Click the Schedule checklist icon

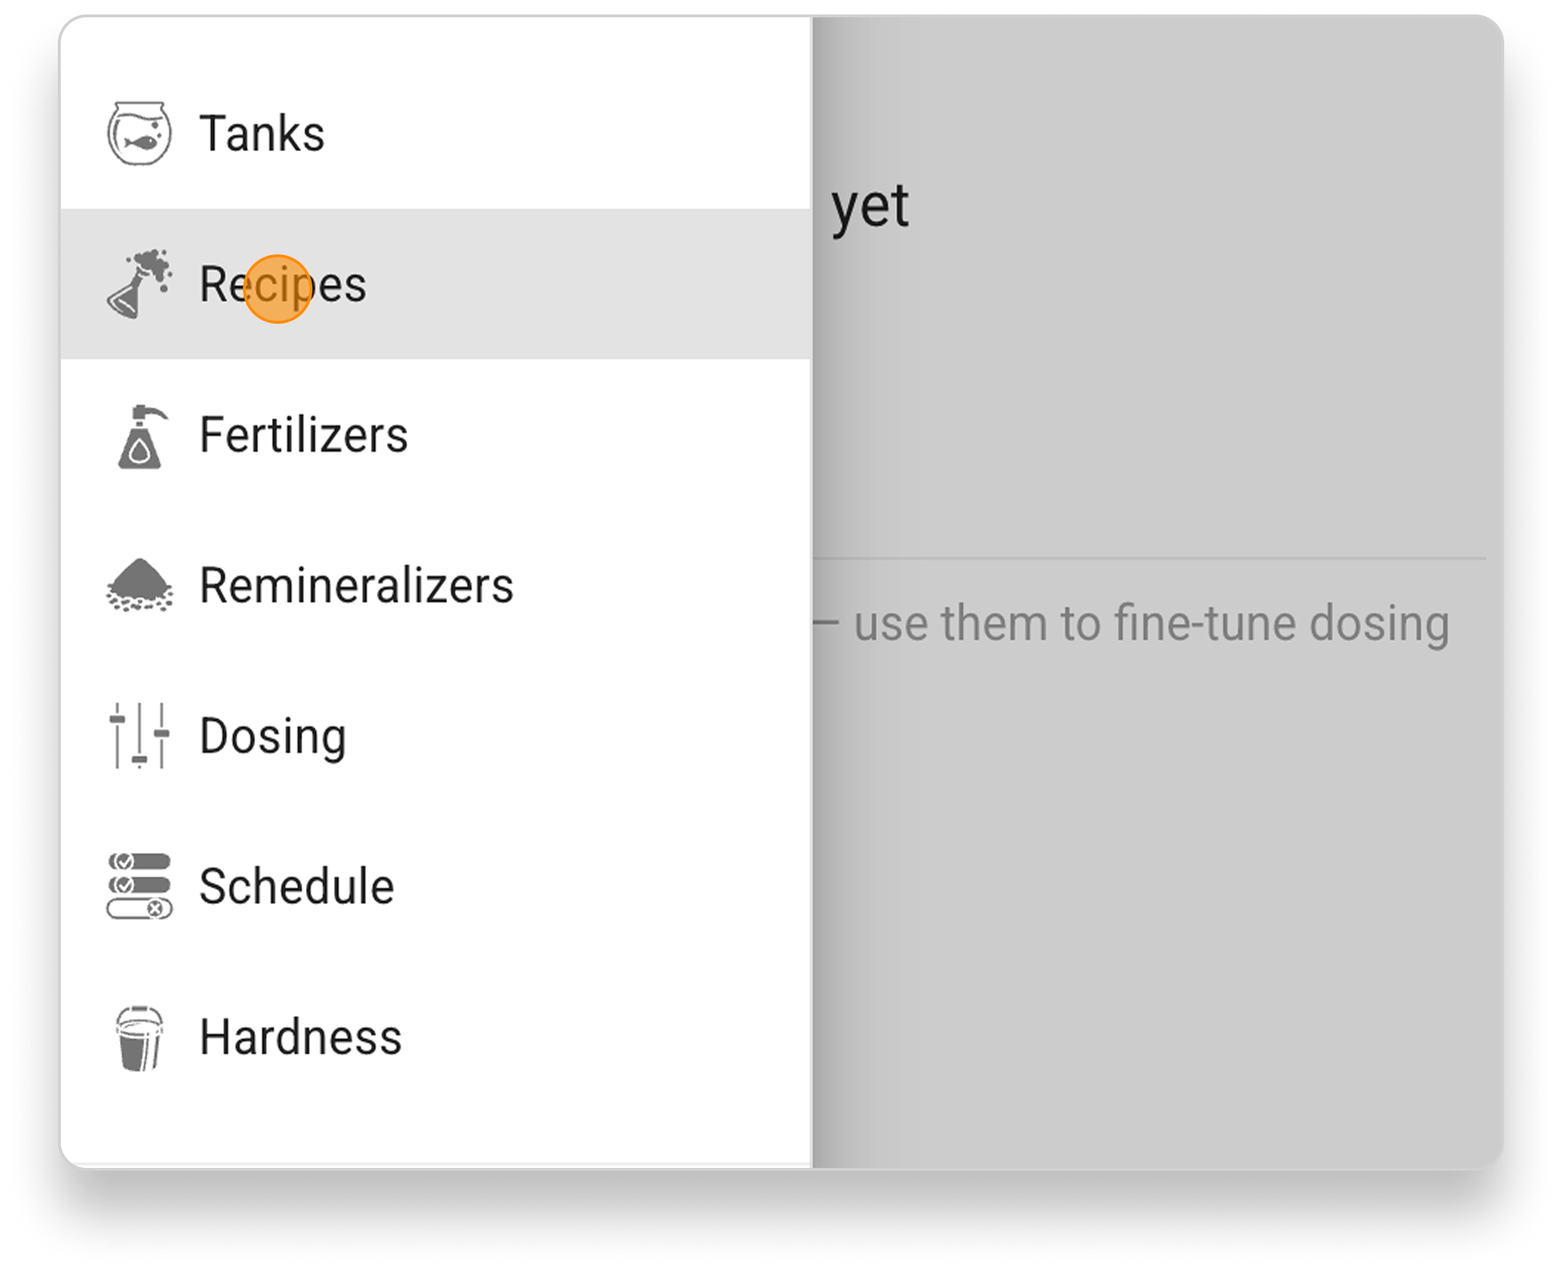point(140,886)
